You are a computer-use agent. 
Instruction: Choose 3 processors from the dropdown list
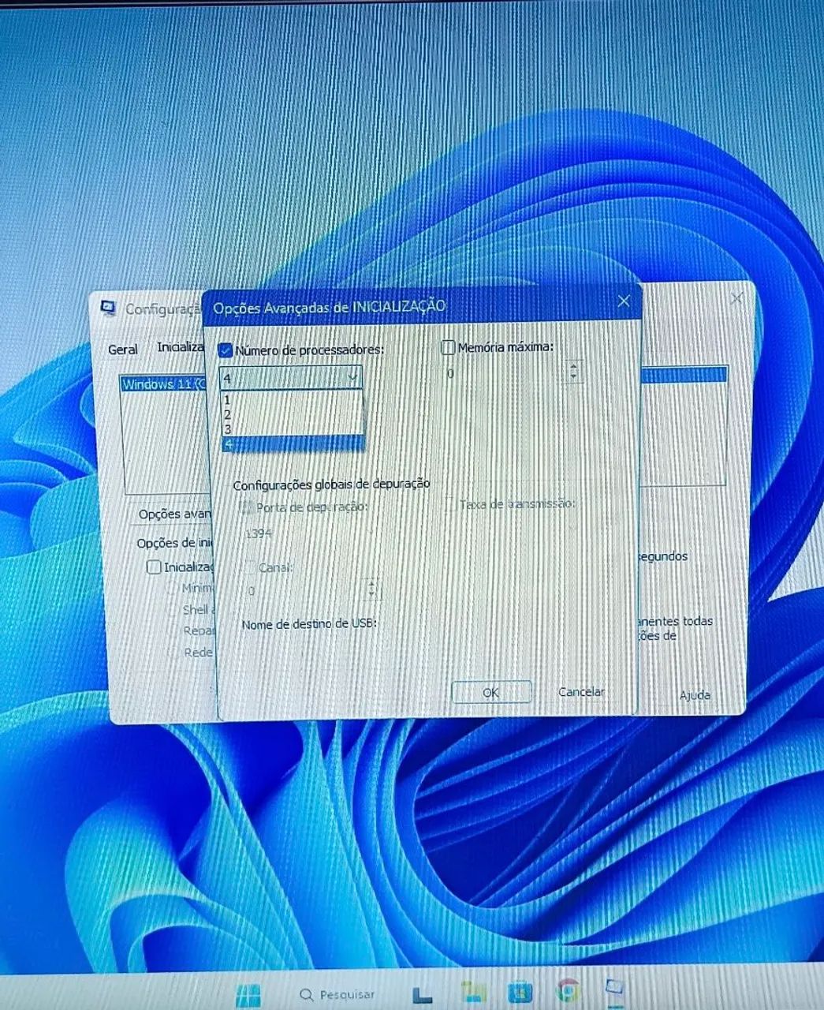(292, 429)
